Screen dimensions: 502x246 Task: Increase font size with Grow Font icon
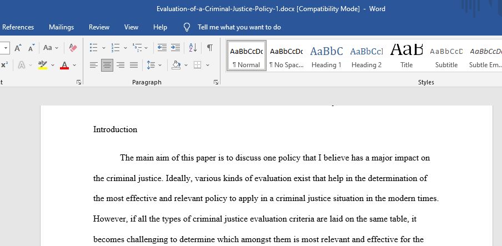click(18, 48)
